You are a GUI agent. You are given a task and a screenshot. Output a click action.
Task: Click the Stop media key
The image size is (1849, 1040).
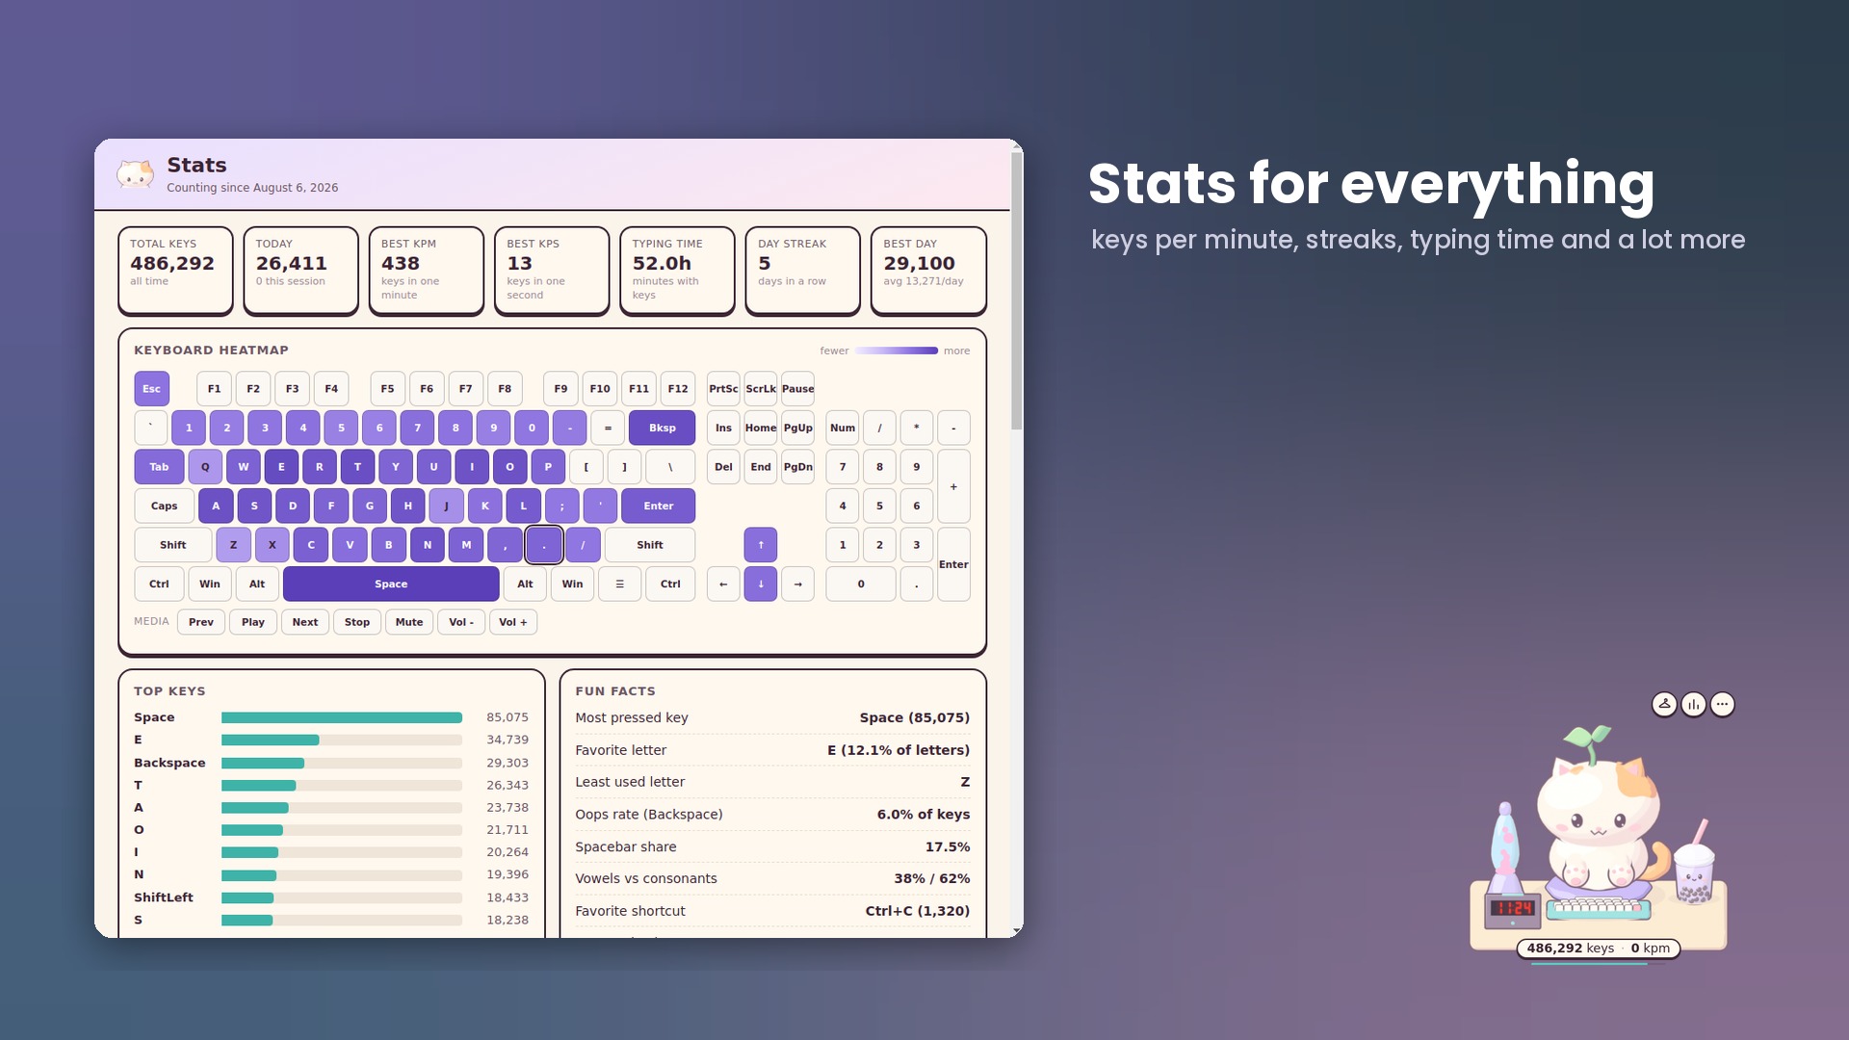pos(357,622)
